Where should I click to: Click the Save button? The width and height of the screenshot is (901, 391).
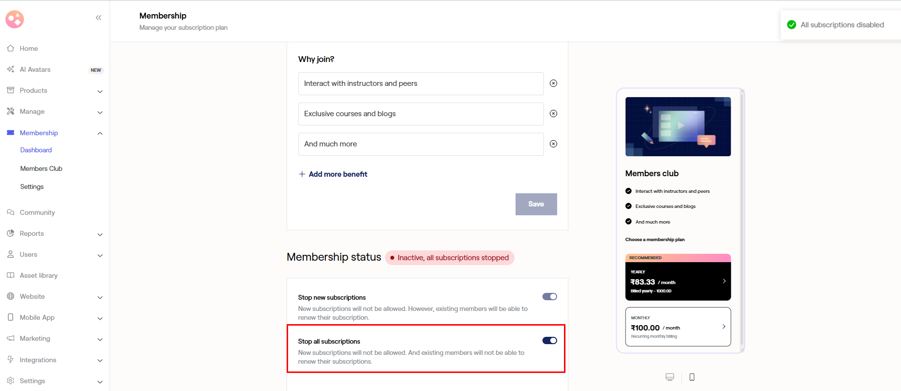[x=536, y=204]
